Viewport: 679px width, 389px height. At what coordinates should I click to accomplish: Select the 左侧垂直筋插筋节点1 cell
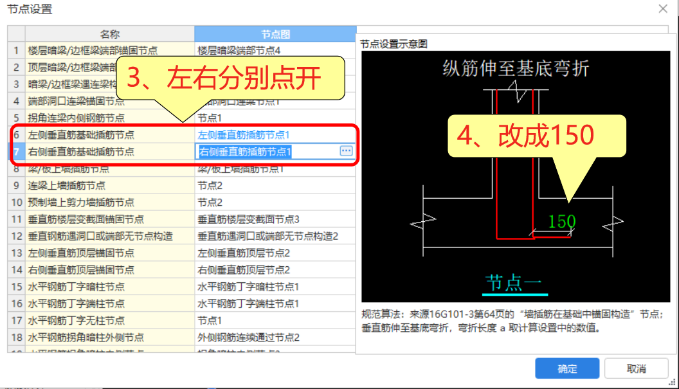275,135
